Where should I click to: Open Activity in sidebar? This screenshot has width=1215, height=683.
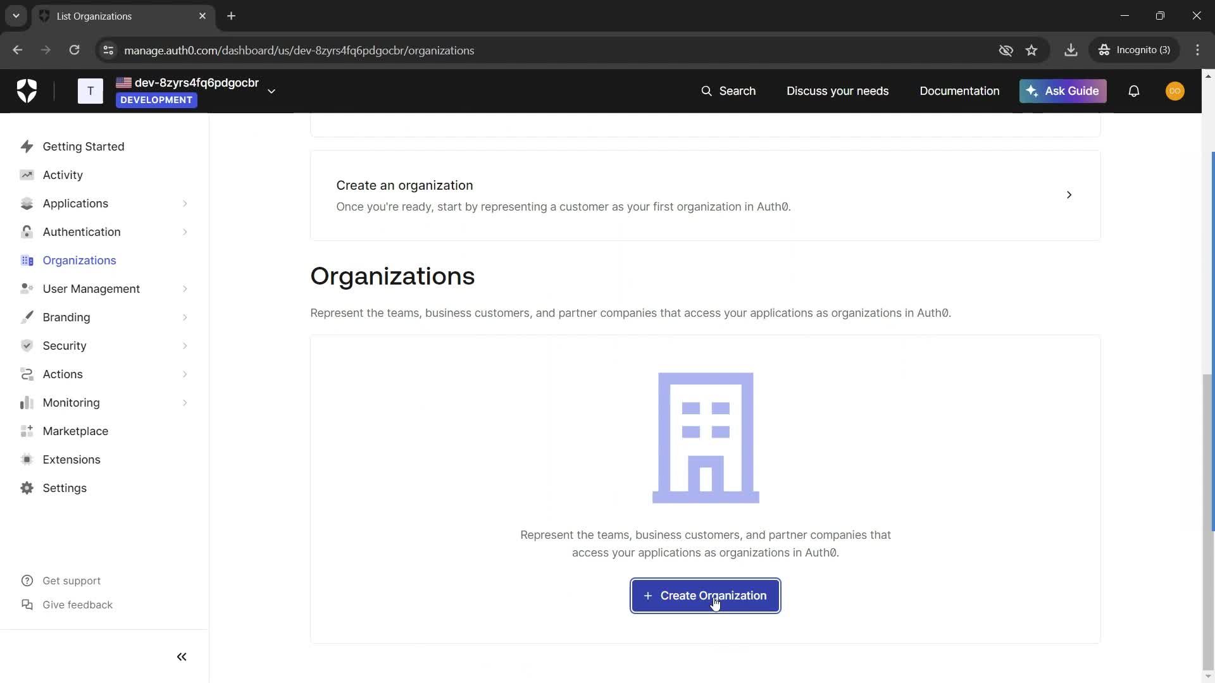63,175
